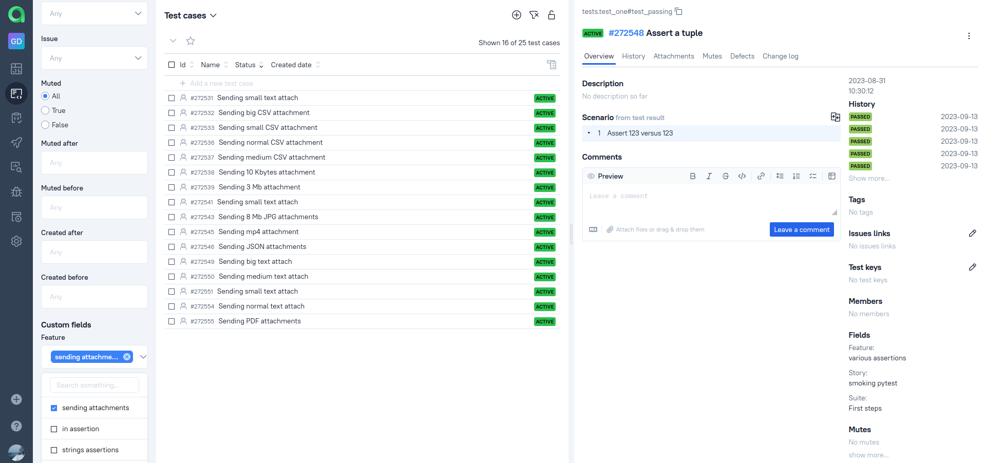Create a new test case with the plus icon
The image size is (986, 463).
point(517,15)
